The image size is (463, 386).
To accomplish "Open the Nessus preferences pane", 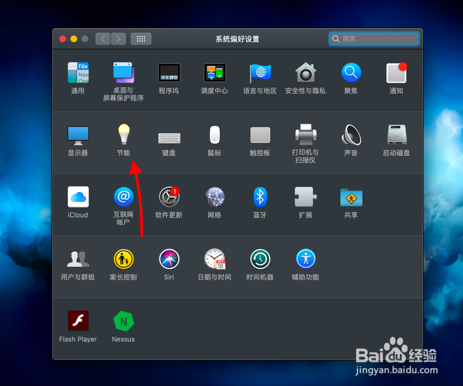I will point(124,321).
